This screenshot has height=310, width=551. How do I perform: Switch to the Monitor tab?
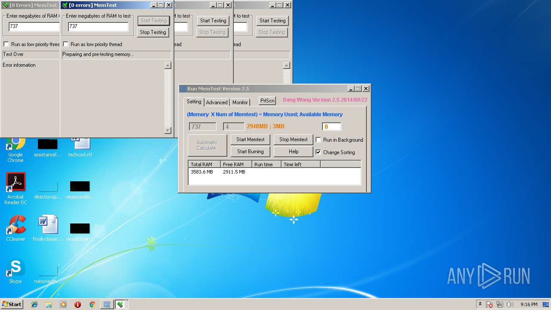(240, 102)
